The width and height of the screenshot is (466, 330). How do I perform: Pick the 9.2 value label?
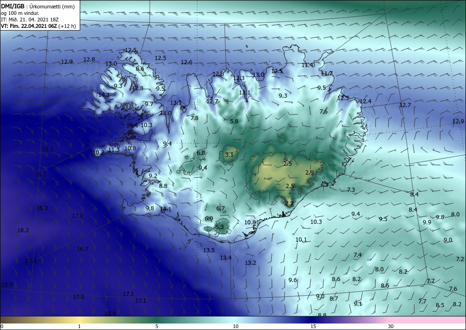[x=153, y=175]
